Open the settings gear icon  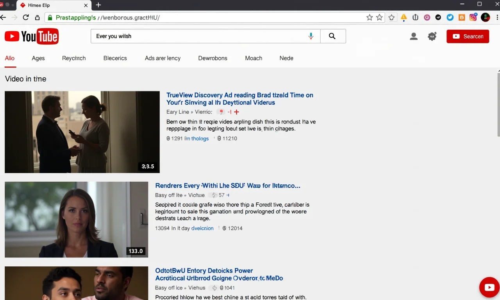pos(432,36)
